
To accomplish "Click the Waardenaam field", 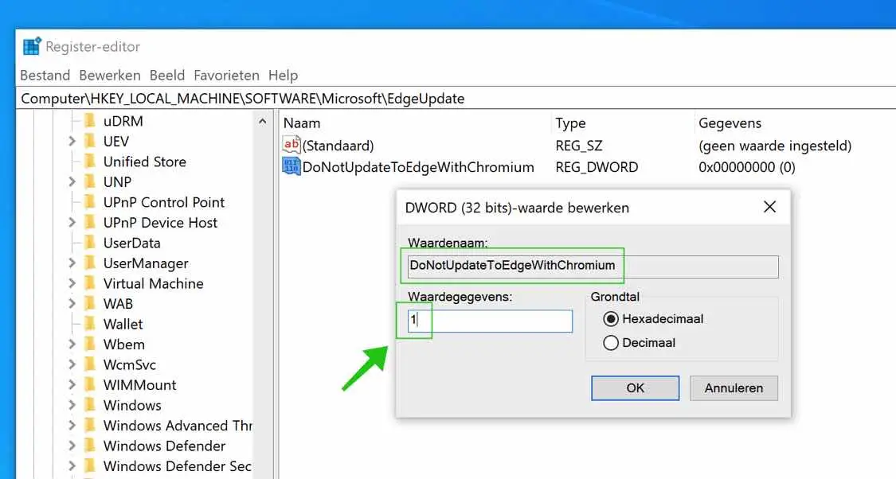I will point(593,266).
